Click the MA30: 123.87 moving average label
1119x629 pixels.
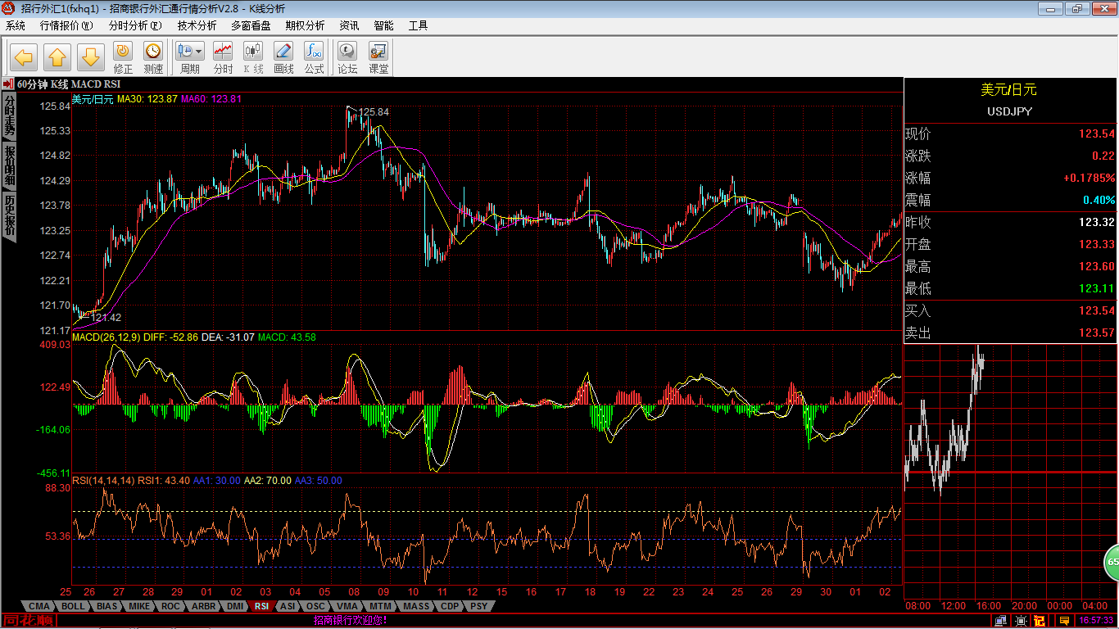coord(147,99)
